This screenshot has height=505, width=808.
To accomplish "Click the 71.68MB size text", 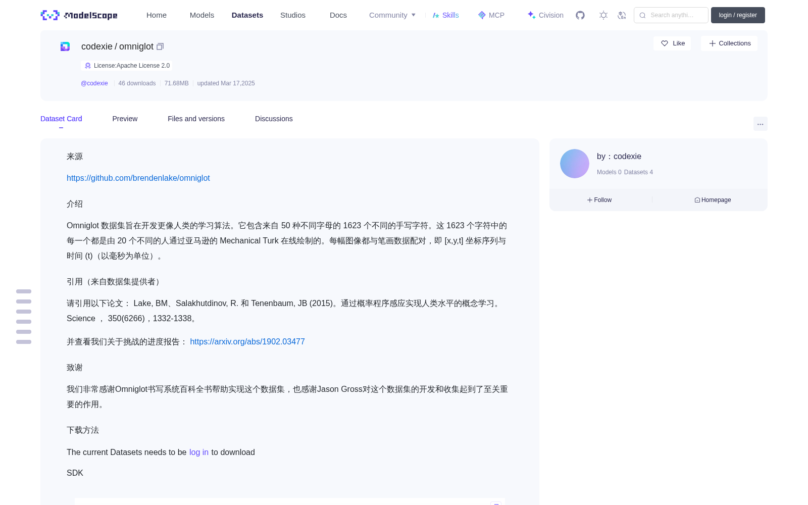I will [176, 83].
